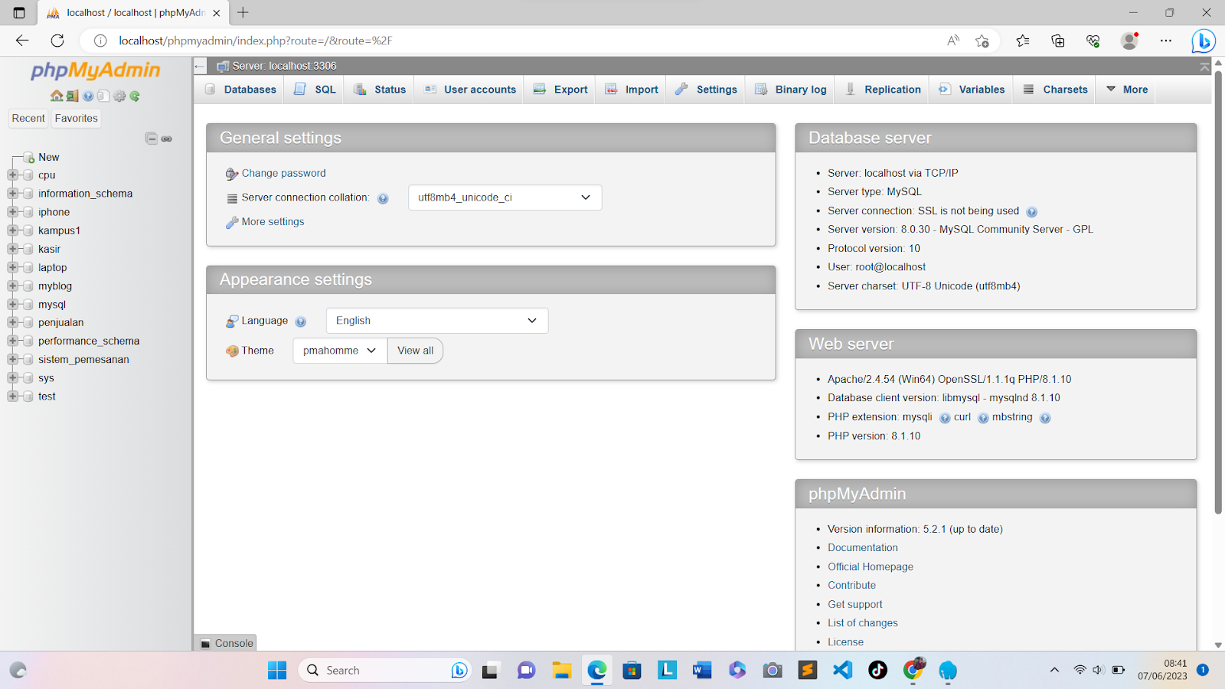Image resolution: width=1225 pixels, height=689 pixels.
Task: Open TikTok from taskbar
Action: pos(877,670)
